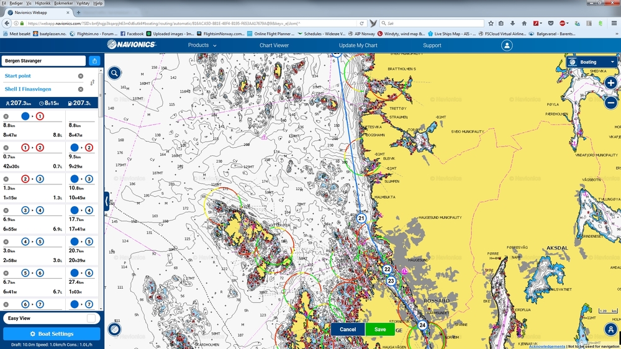Viewport: 621px width, 349px height.
Task: Switch to the Navionics Webapp tab
Action: [x=39, y=12]
